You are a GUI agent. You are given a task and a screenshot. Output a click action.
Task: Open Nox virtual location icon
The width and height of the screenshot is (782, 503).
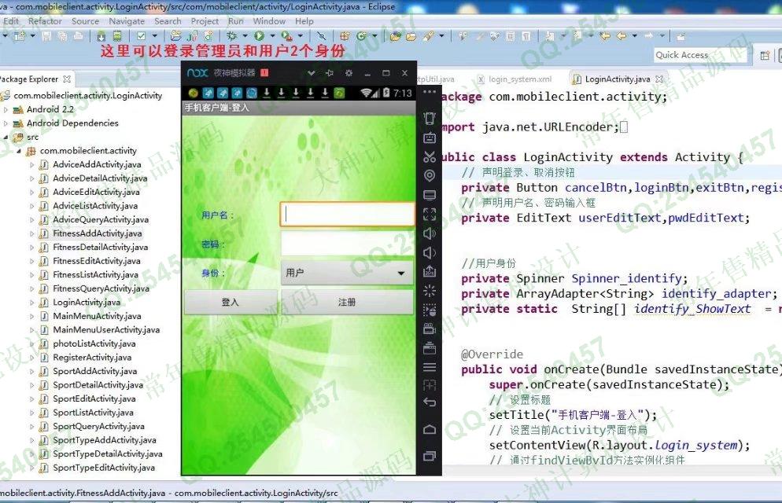[x=430, y=175]
